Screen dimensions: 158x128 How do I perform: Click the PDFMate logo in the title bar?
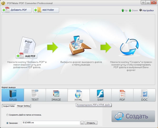[x=3, y=3]
